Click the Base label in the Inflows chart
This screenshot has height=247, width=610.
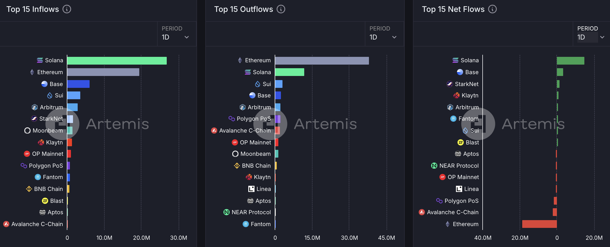56,84
